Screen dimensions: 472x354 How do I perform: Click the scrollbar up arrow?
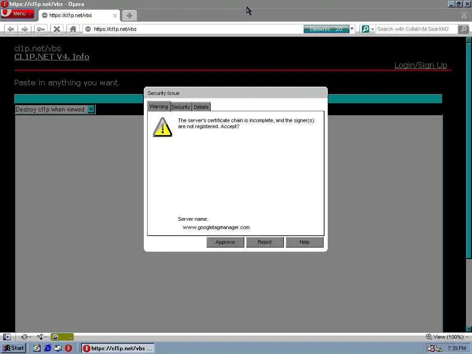(x=469, y=40)
